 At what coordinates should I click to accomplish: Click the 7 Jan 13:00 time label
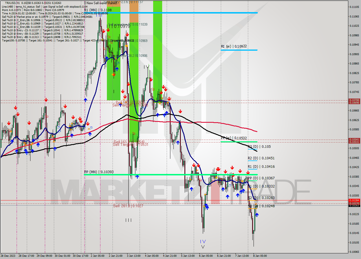242,256
